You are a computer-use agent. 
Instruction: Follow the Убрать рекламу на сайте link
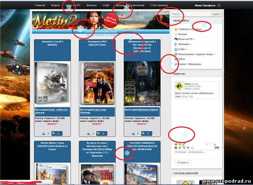coord(100,35)
